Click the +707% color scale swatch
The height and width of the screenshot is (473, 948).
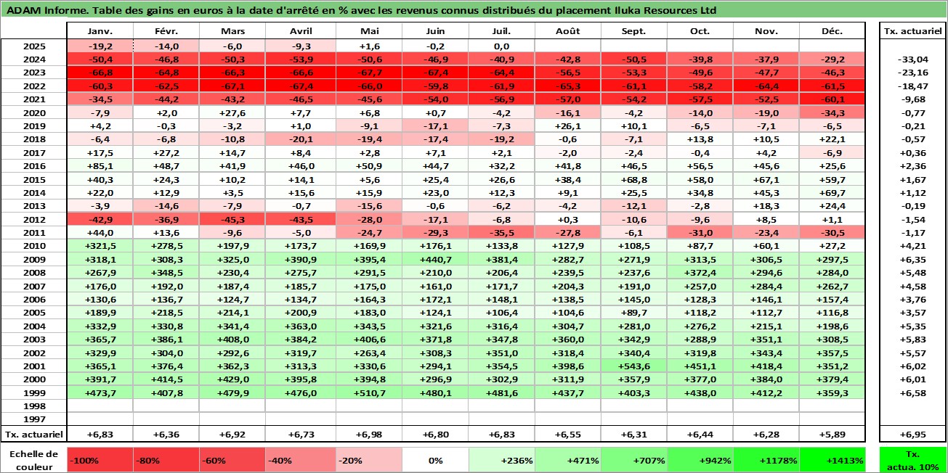click(x=634, y=460)
